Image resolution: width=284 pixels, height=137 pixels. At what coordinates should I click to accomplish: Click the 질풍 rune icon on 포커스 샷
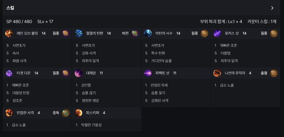[274, 33]
